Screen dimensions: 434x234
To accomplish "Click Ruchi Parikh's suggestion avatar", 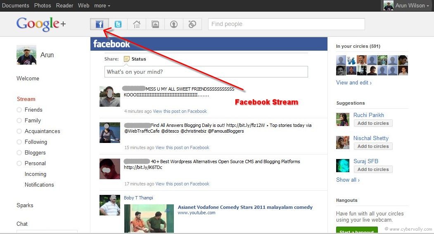I will point(343,119).
